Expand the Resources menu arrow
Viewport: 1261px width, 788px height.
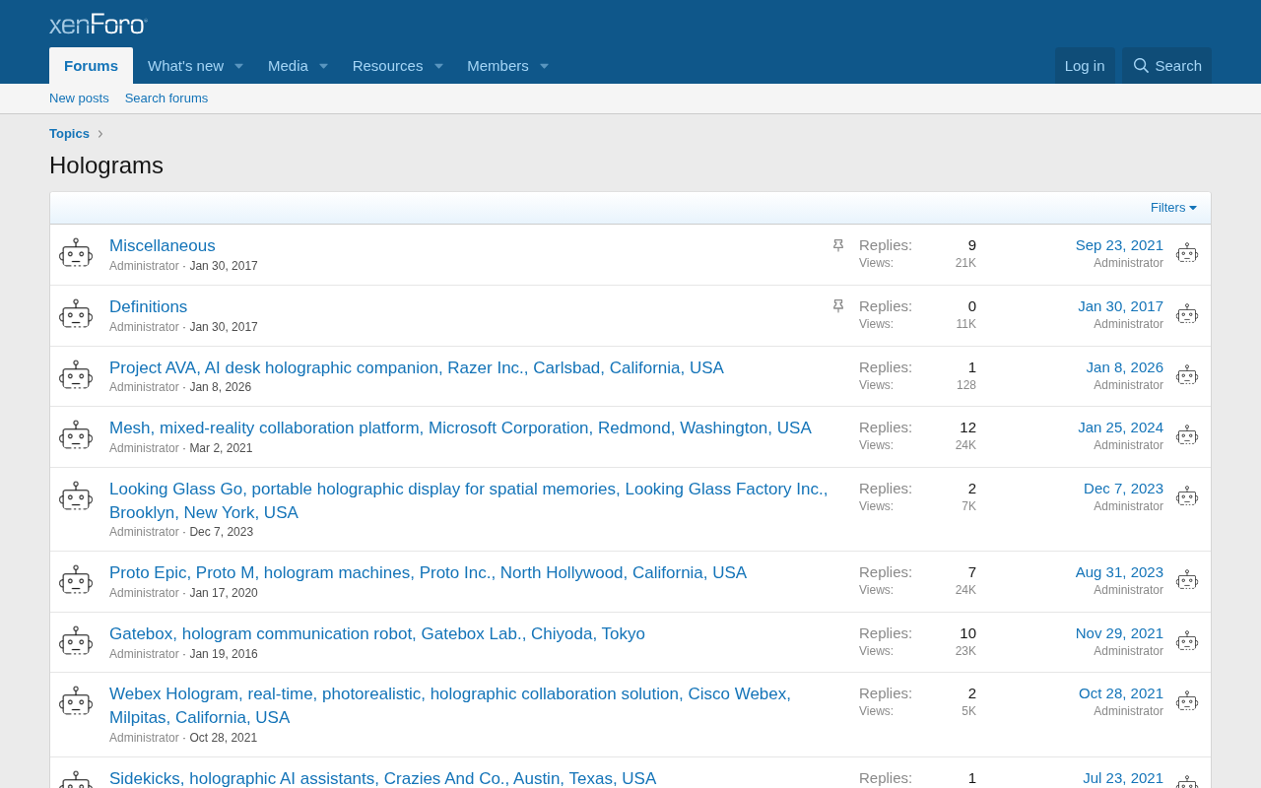click(x=438, y=66)
